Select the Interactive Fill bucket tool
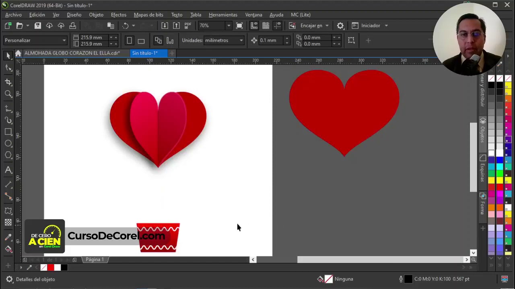The width and height of the screenshot is (515, 289). point(8,249)
